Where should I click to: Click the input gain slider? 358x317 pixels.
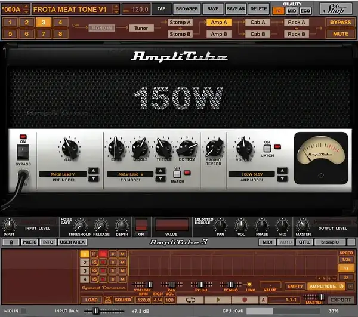coord(94,311)
